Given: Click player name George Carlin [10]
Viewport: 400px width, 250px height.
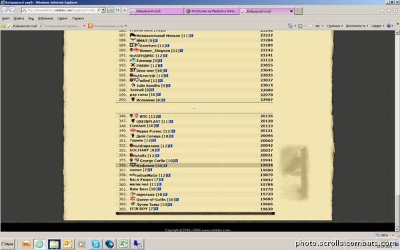Looking at the screenshot, I should (157, 161).
